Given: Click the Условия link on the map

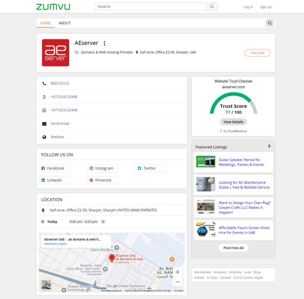Looking at the screenshot, I should [178, 291].
